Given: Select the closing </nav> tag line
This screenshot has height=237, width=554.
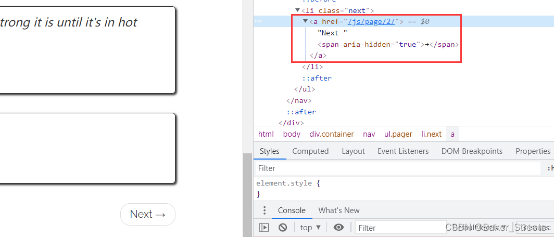Looking at the screenshot, I should click(x=299, y=100).
